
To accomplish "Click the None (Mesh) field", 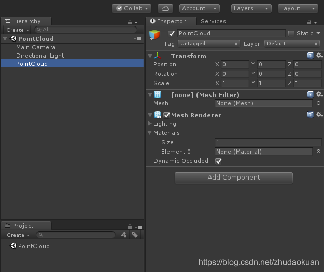I will click(263, 103).
